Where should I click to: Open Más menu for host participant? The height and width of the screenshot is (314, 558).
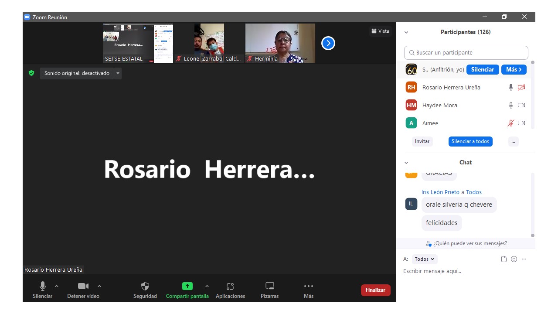(514, 70)
